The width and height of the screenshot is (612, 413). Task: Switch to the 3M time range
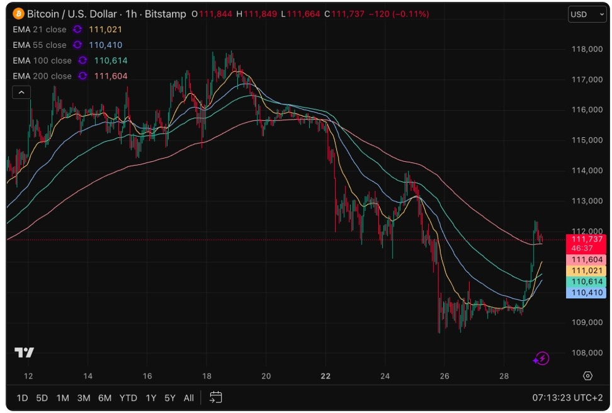coord(84,398)
